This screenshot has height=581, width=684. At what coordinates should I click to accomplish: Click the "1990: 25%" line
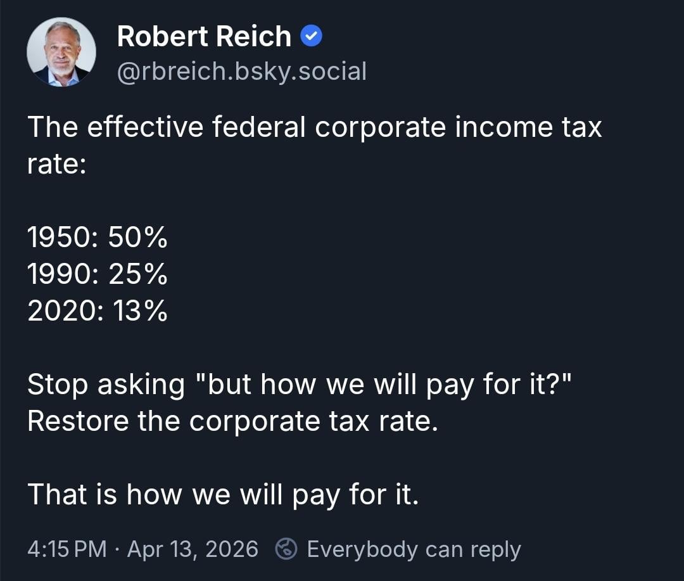98,274
